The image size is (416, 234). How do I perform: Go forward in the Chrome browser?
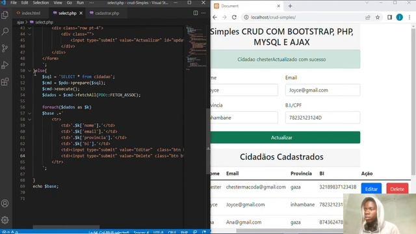click(224, 18)
